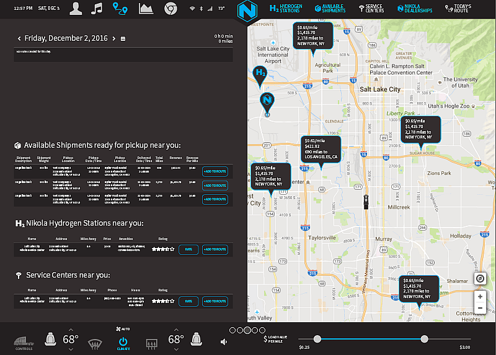Screen dimensions: 496x355
Task: Open the area chart statistics icon
Action: click(146, 9)
